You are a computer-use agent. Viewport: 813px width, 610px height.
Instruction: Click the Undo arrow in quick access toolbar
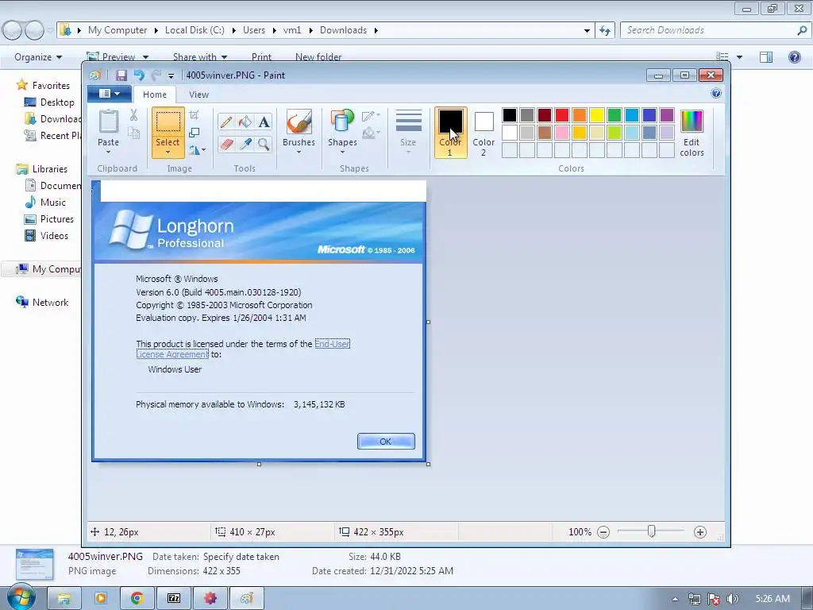tap(139, 75)
